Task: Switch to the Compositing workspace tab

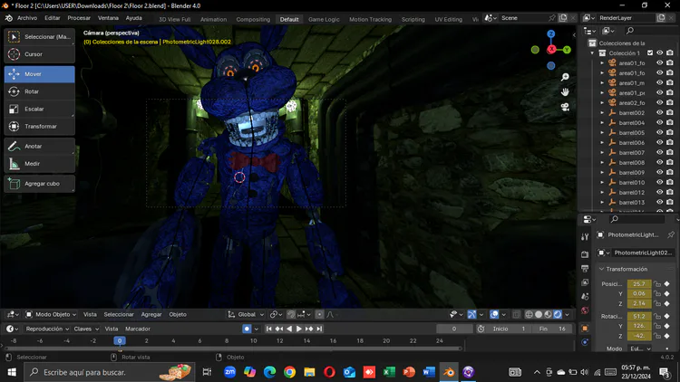Action: [253, 20]
